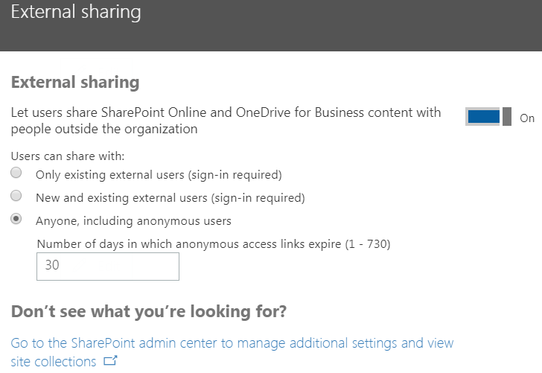This screenshot has height=373, width=542.
Task: Click the anonymous link expiration days input field
Action: [108, 267]
